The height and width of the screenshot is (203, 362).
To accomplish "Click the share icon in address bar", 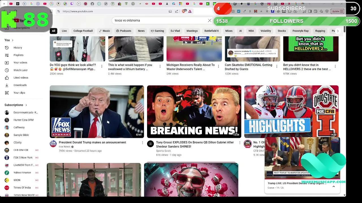I will [x=177, y=11].
